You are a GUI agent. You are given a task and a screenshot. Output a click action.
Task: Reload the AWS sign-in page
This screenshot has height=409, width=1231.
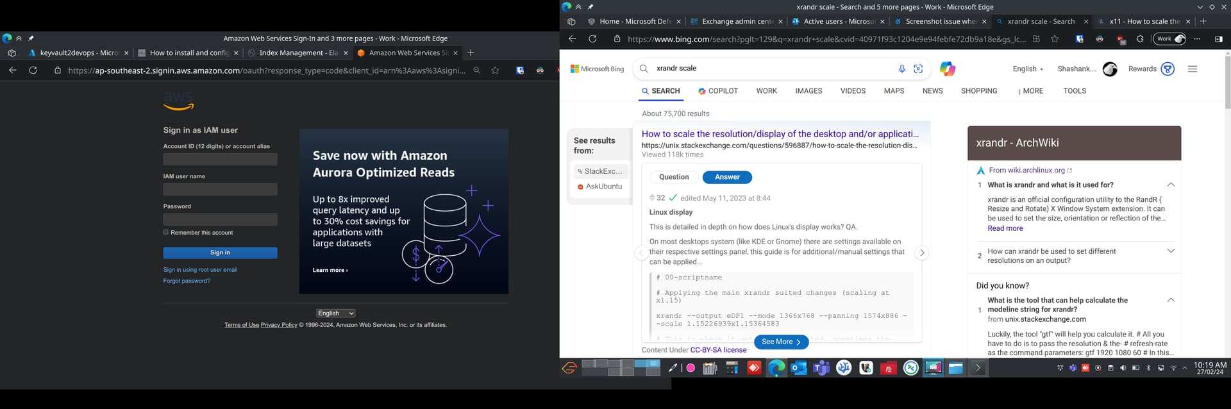point(33,70)
